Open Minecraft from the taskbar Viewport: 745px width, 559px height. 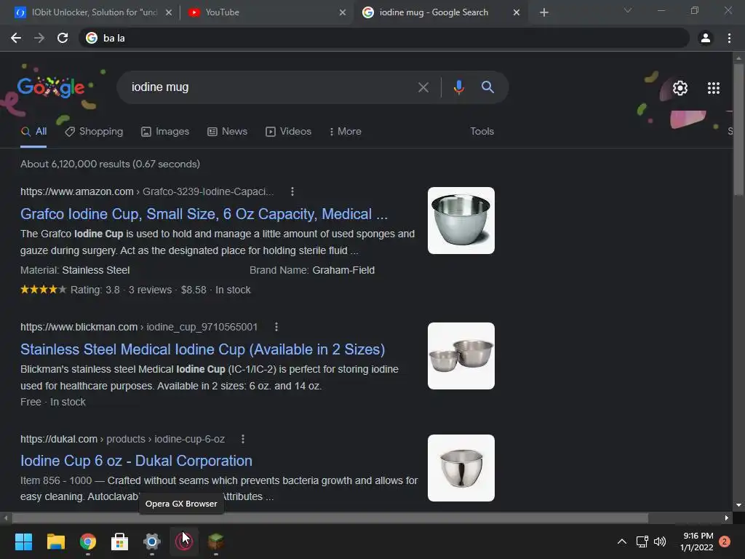215,542
